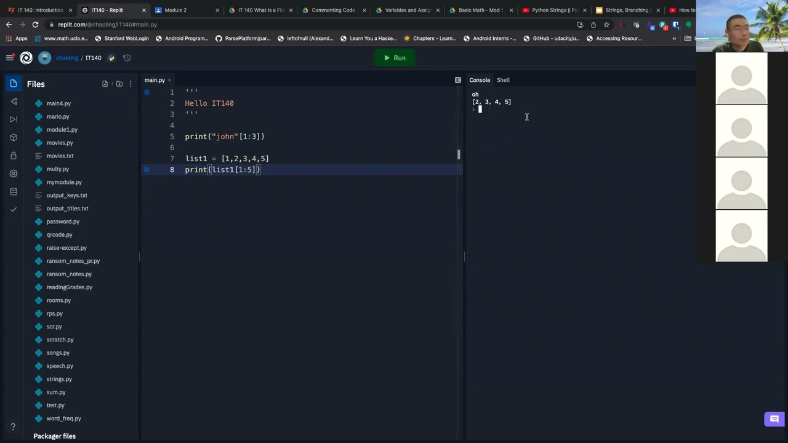Toggle the console layout pane icon
The image size is (788, 443).
458,80
